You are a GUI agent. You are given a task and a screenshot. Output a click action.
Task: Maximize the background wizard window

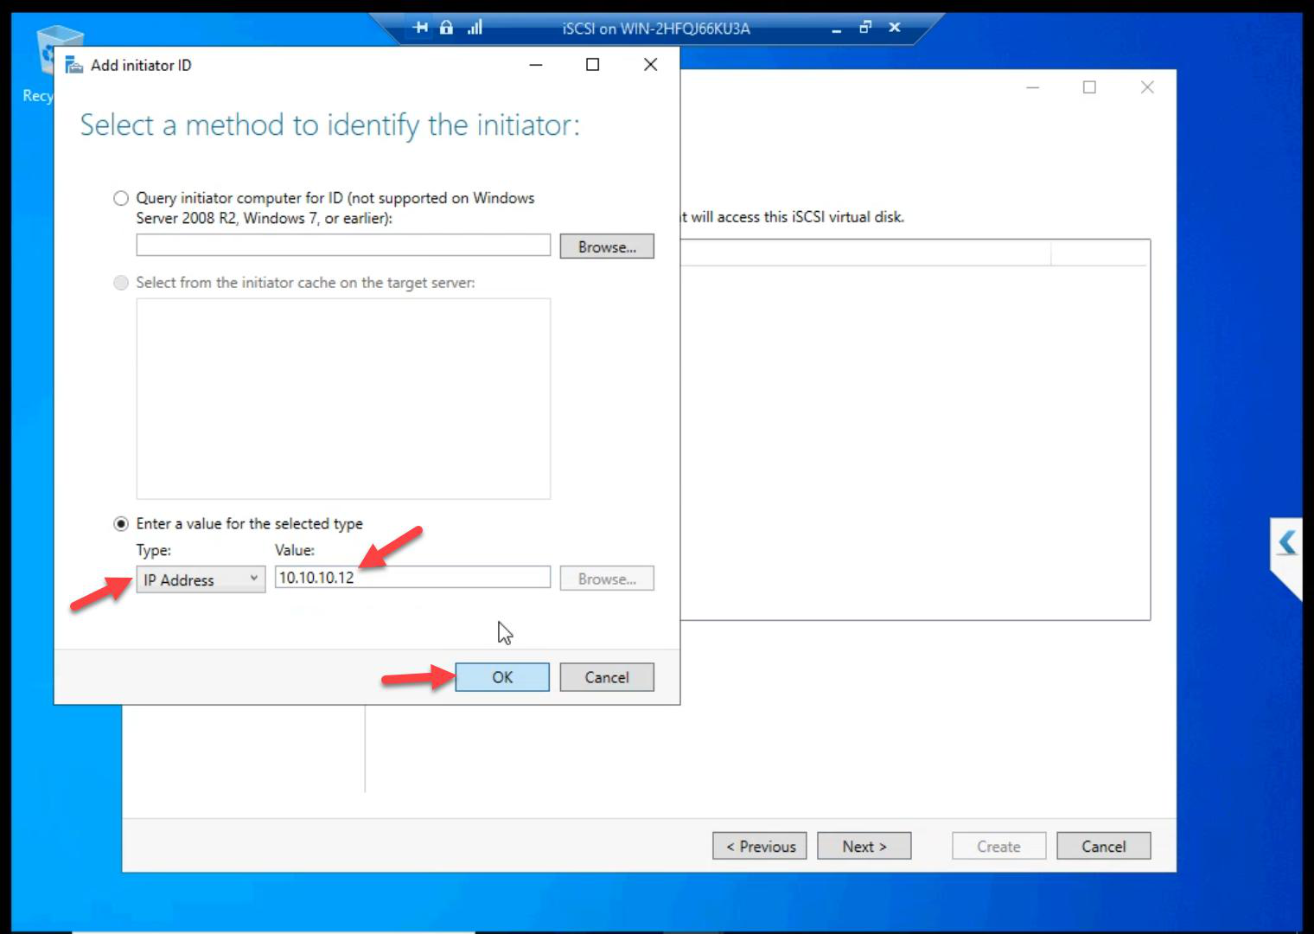pyautogui.click(x=1089, y=87)
